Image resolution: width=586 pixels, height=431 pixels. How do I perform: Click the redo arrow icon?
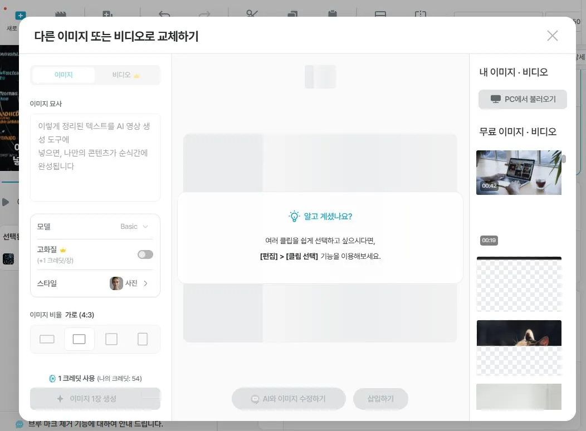coord(204,14)
